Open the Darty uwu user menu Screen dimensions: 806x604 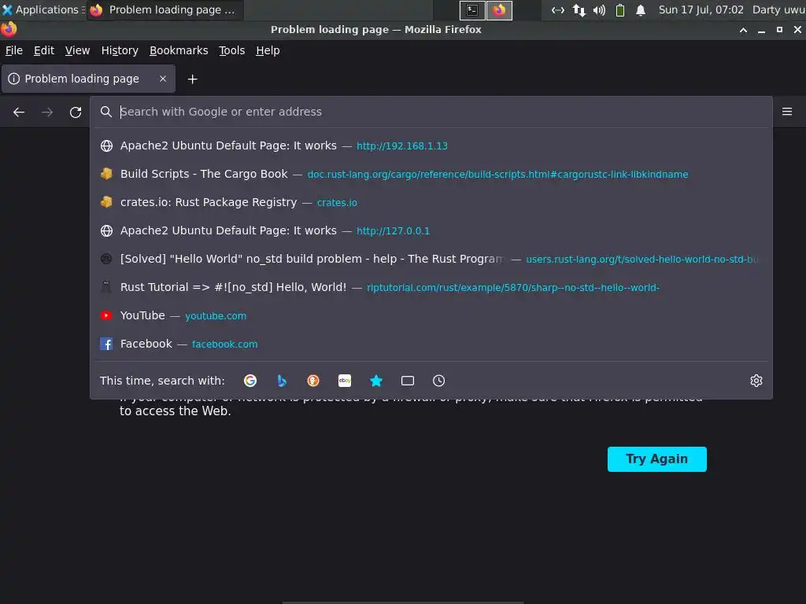[778, 9]
